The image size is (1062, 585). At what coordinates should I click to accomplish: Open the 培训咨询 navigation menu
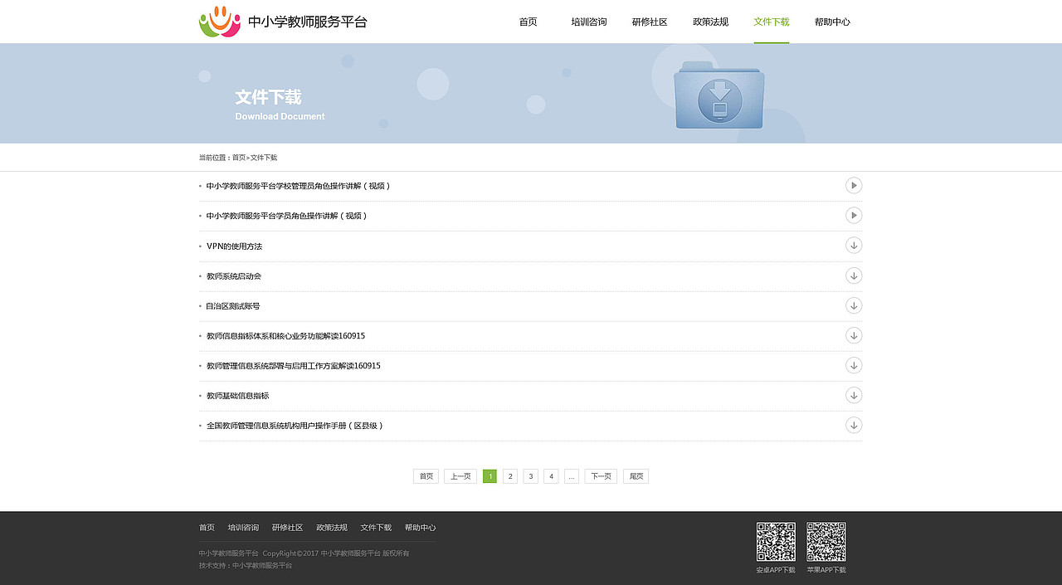click(589, 22)
